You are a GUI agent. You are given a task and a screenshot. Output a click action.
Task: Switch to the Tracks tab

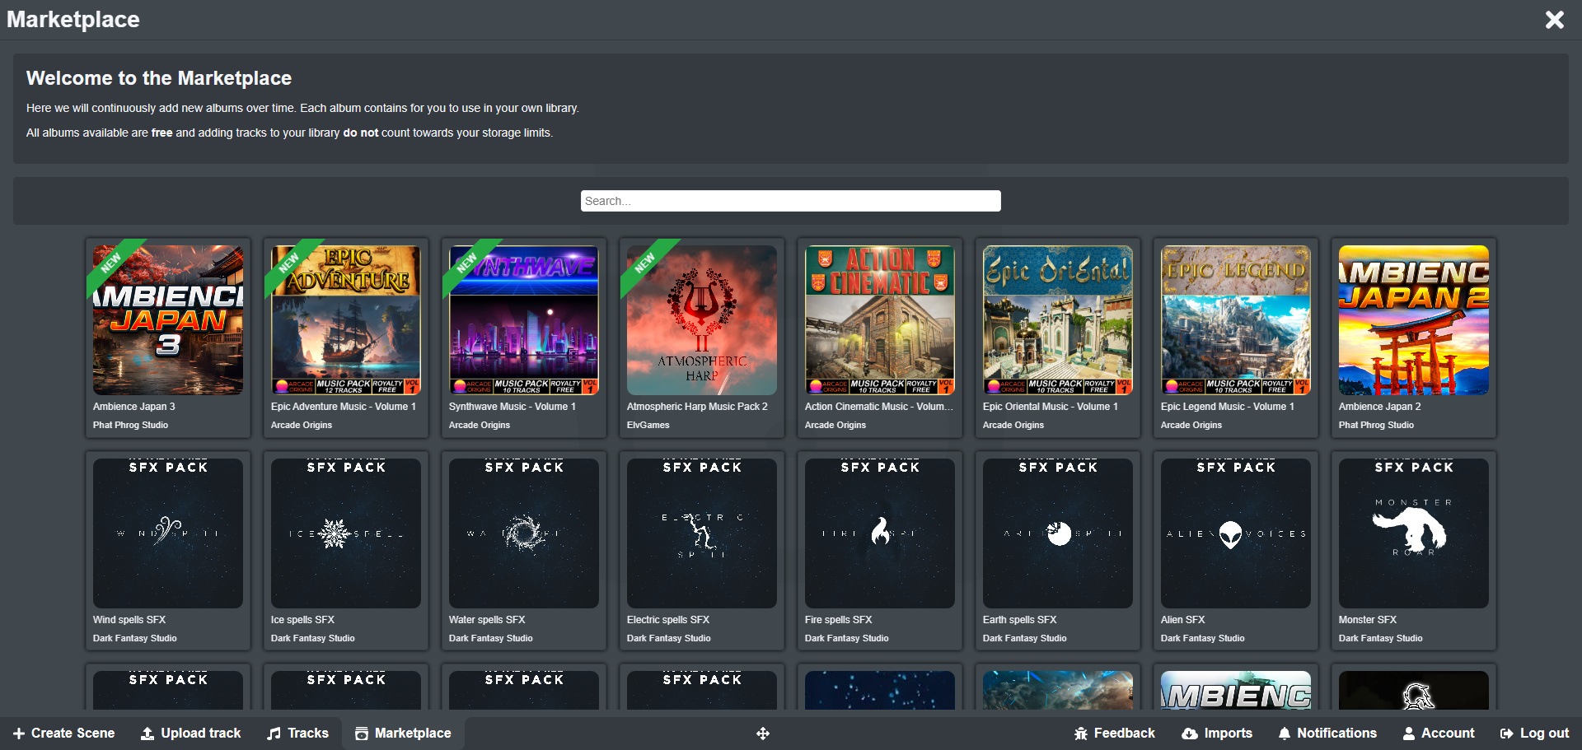(297, 734)
